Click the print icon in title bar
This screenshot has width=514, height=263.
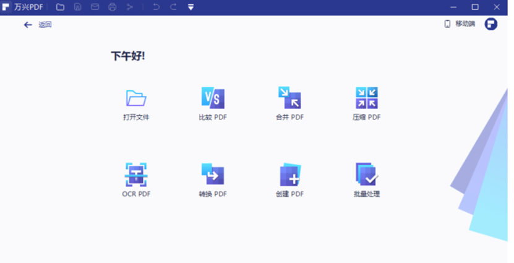click(x=113, y=7)
